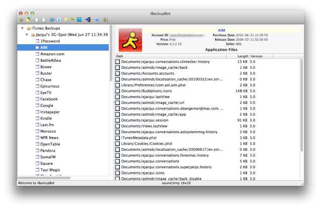Select SomaFM in the backup tree
The height and width of the screenshot is (209, 321).
(x=48, y=157)
